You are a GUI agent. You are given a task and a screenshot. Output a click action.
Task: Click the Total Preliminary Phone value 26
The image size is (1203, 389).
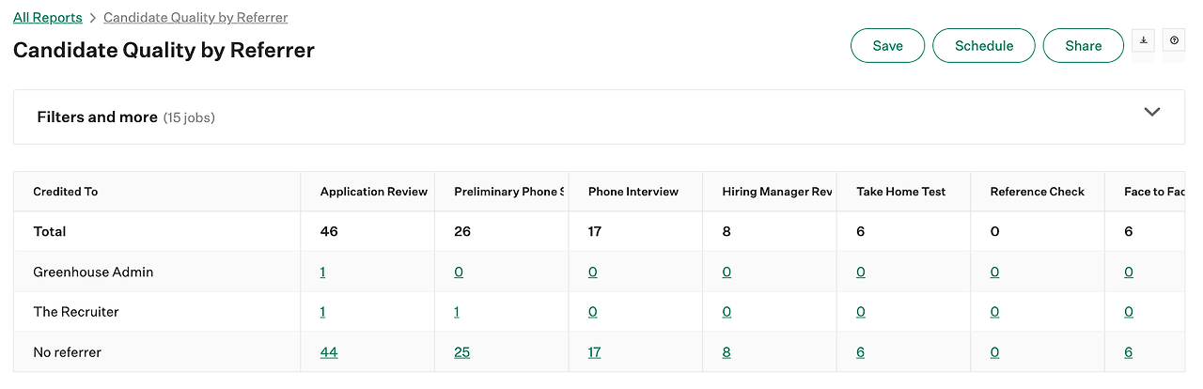tap(462, 231)
